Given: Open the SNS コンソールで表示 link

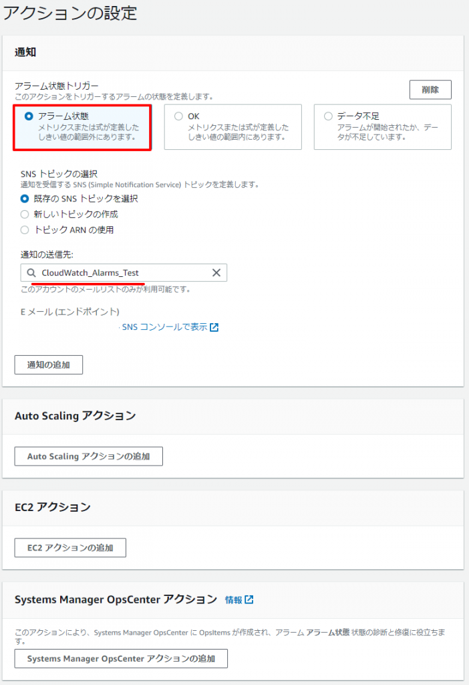Looking at the screenshot, I should click(164, 326).
